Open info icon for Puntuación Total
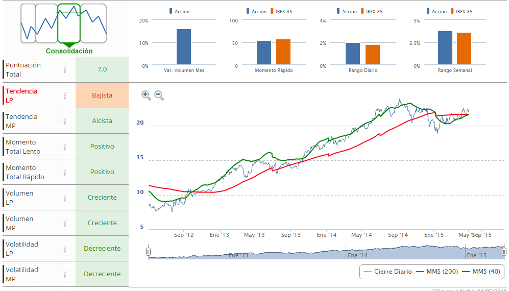 [65, 70]
